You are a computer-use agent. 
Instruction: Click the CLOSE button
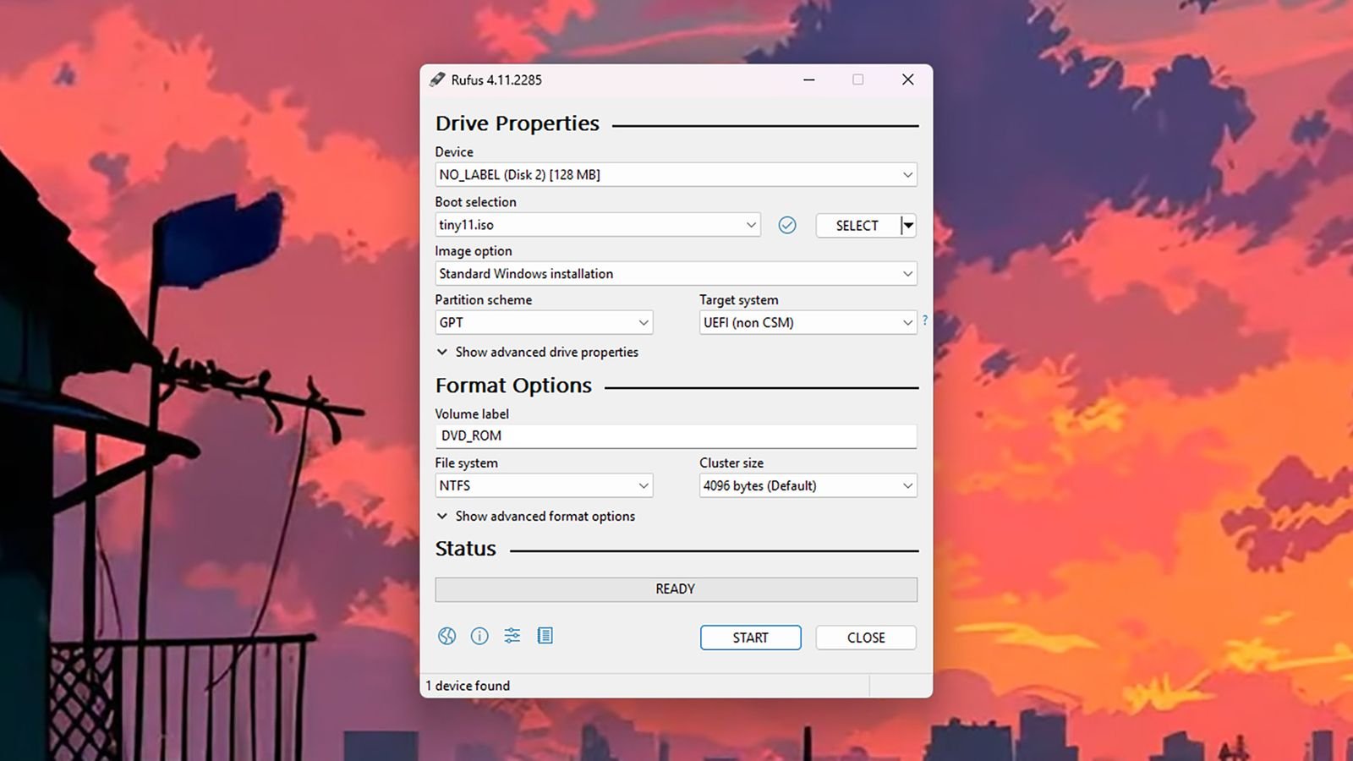click(866, 638)
